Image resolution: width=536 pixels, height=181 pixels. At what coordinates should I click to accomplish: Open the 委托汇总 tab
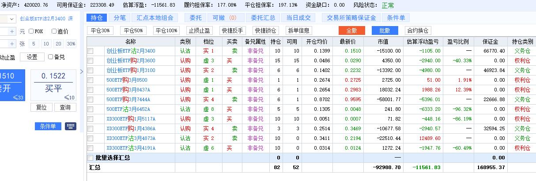(263, 18)
